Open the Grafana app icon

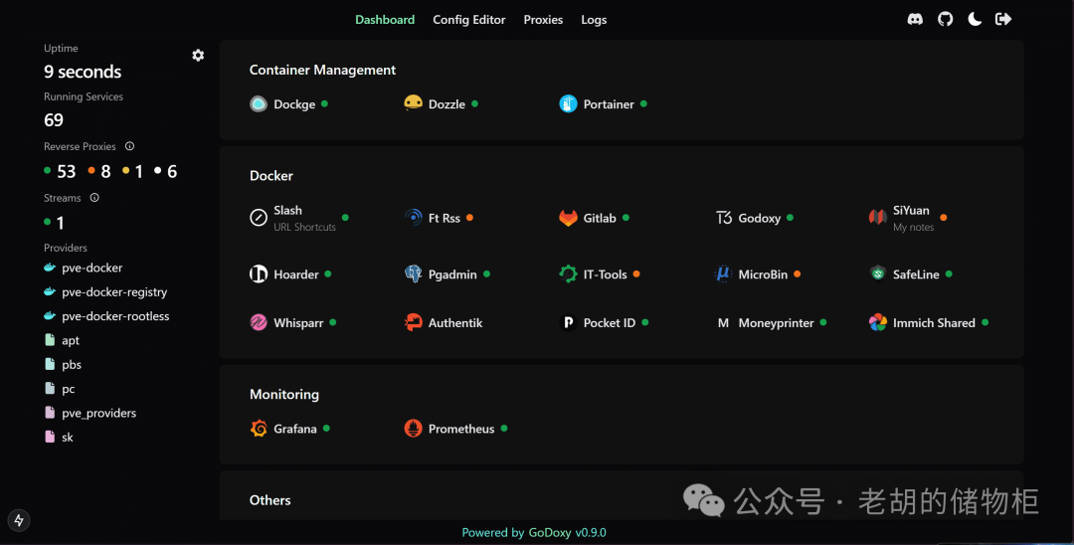tap(259, 429)
